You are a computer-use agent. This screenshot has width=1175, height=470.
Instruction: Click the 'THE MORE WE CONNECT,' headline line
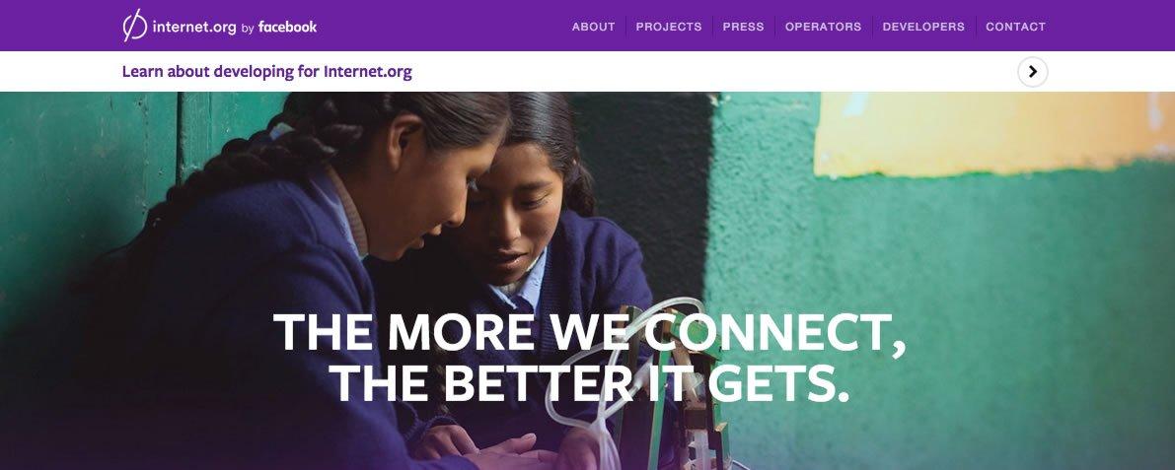coord(590,332)
